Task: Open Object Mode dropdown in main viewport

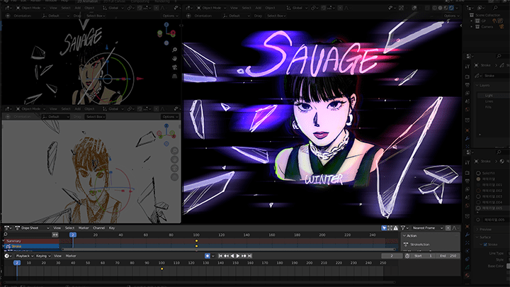Action: (x=211, y=8)
